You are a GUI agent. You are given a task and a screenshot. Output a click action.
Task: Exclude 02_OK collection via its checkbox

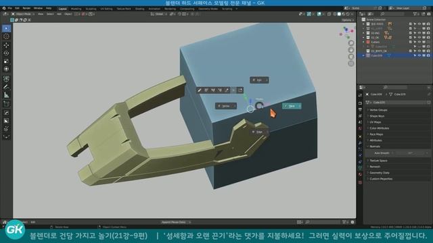[411, 38]
